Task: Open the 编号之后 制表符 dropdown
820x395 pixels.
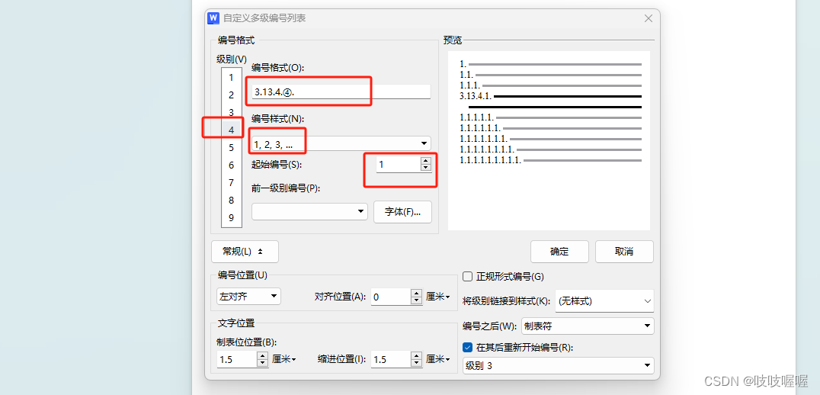Action: point(586,326)
